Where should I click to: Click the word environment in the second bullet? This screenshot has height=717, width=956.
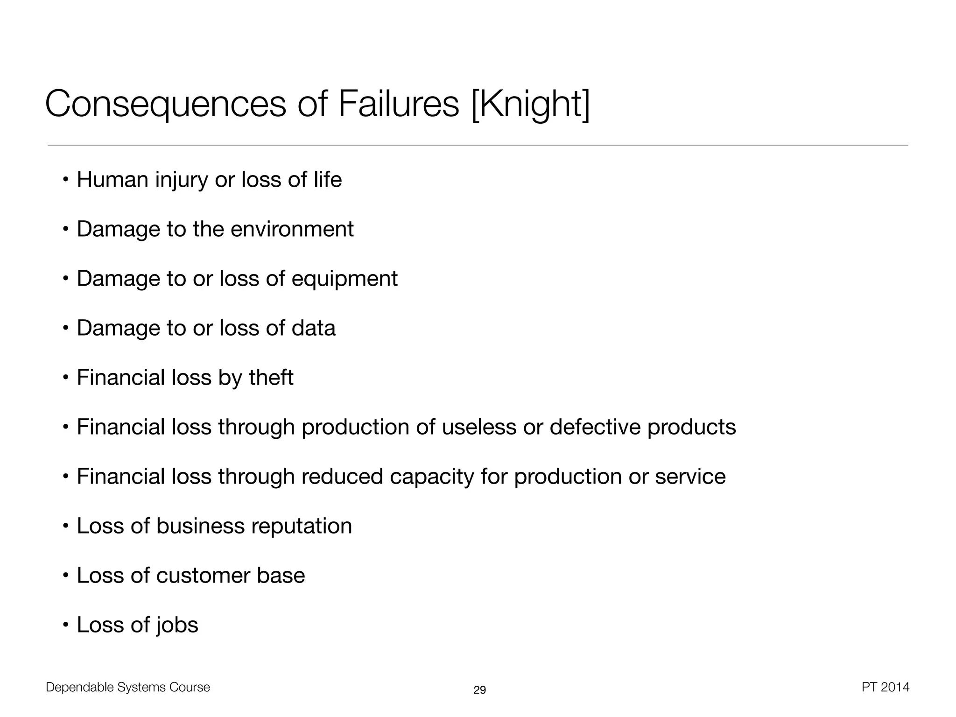pyautogui.click(x=292, y=229)
